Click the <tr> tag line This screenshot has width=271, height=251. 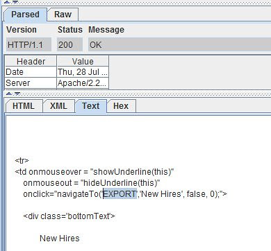coord(22,161)
